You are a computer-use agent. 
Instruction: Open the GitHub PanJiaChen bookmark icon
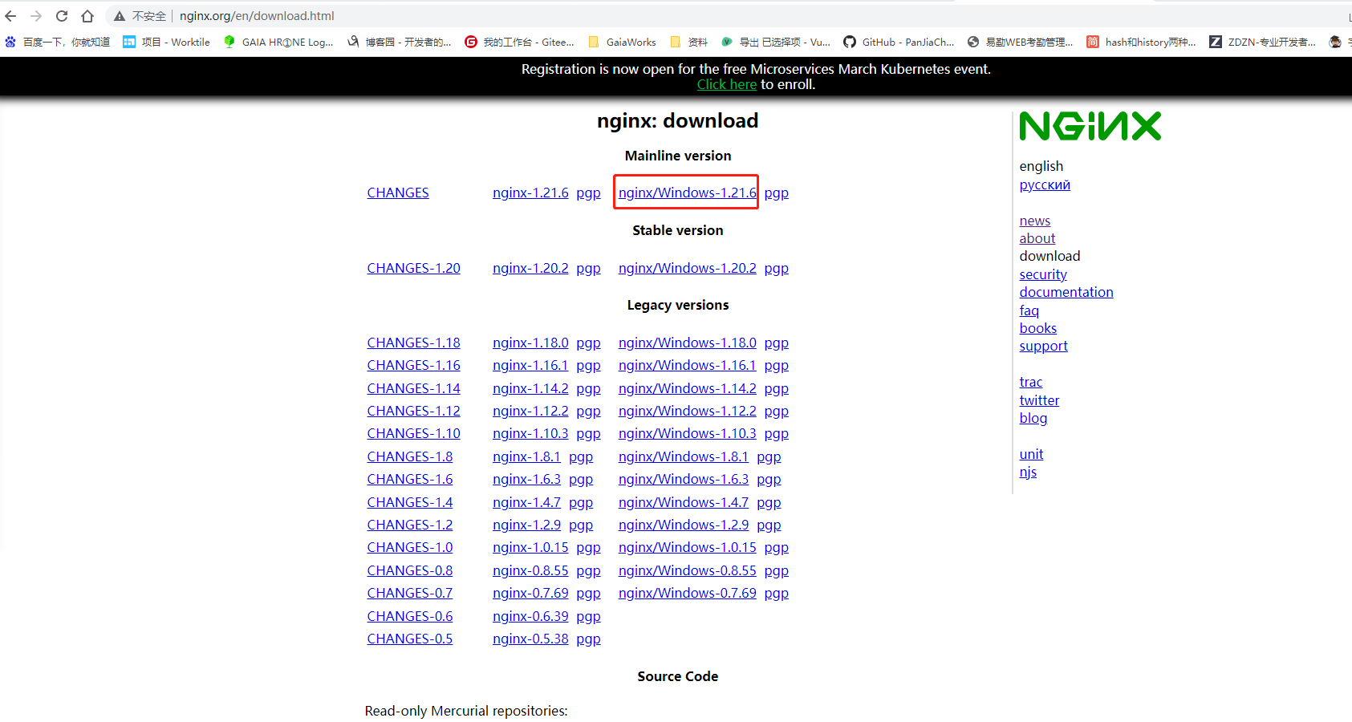(850, 42)
